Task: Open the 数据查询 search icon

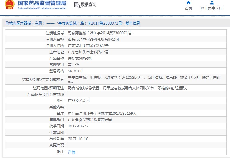Action: [77, 5]
